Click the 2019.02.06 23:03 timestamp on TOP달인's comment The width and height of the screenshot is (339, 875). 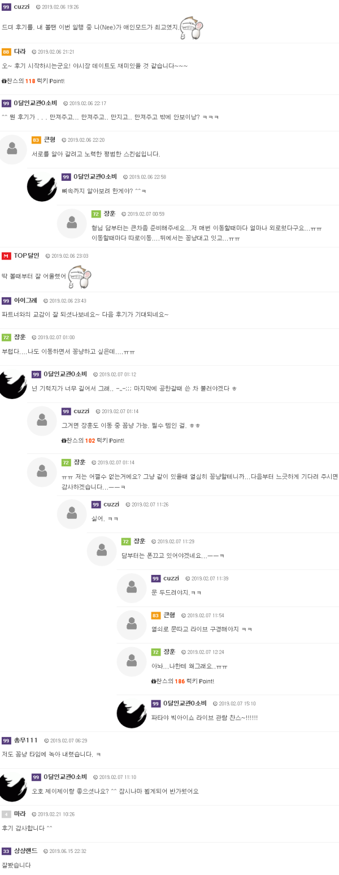67,256
